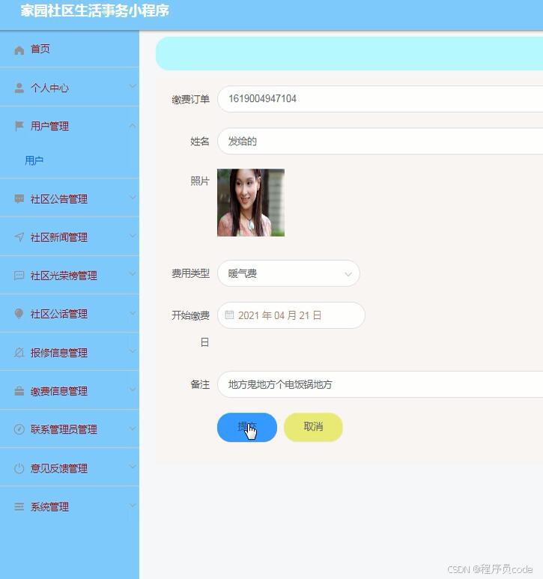543x579 pixels.
Task: Open the 个人中心 menu
Action: click(x=70, y=88)
